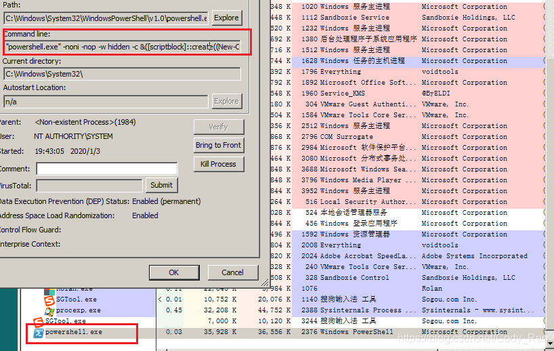
Task: Select the 328 Sandboxie Control row
Action: pyautogui.click(x=408, y=278)
